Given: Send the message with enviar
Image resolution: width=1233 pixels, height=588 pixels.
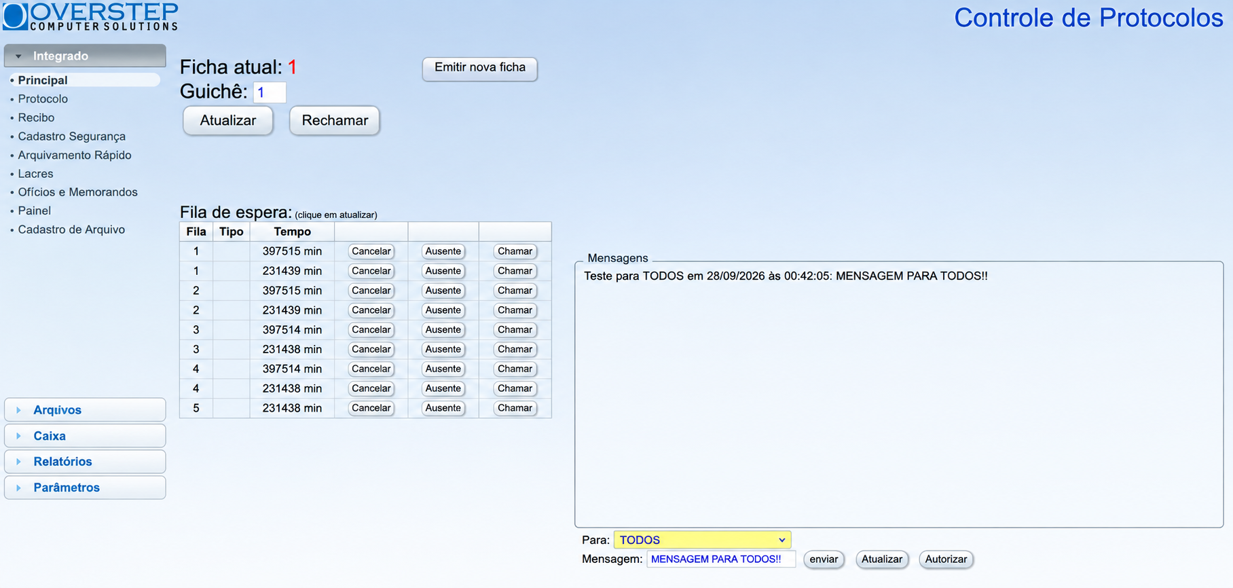Looking at the screenshot, I should (824, 559).
